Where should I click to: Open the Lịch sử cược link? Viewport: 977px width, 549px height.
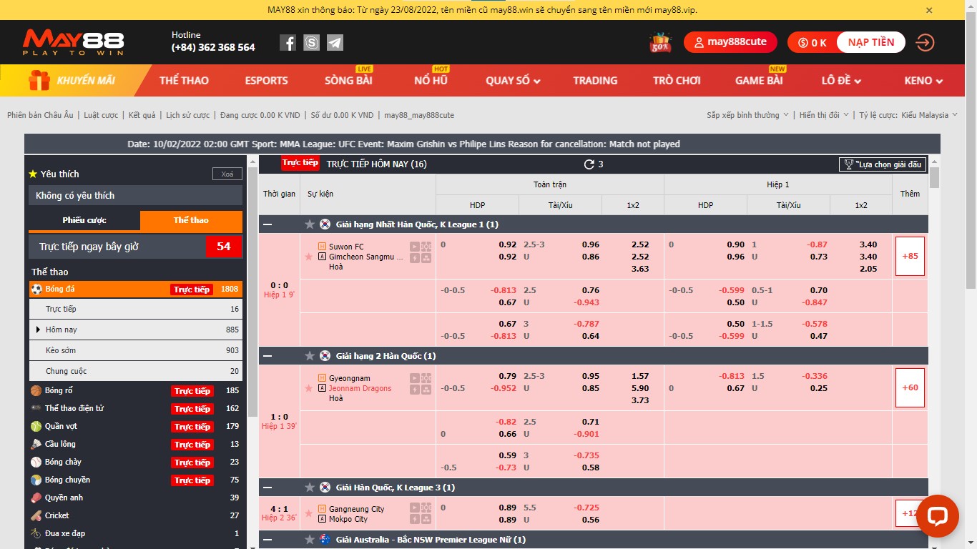[x=188, y=115]
